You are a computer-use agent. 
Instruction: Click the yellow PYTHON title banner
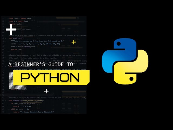(51, 78)
